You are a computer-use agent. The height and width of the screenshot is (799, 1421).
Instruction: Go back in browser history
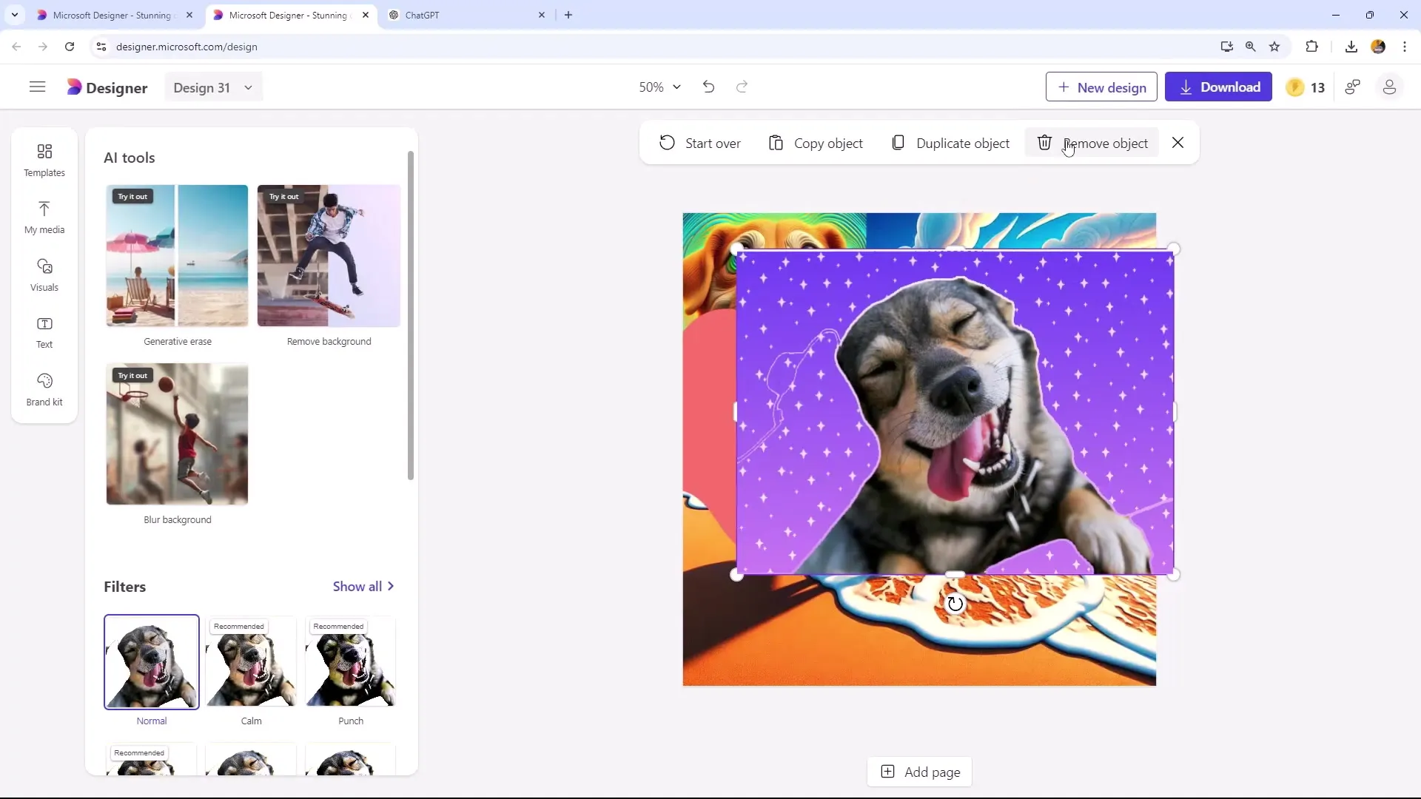tap(16, 47)
